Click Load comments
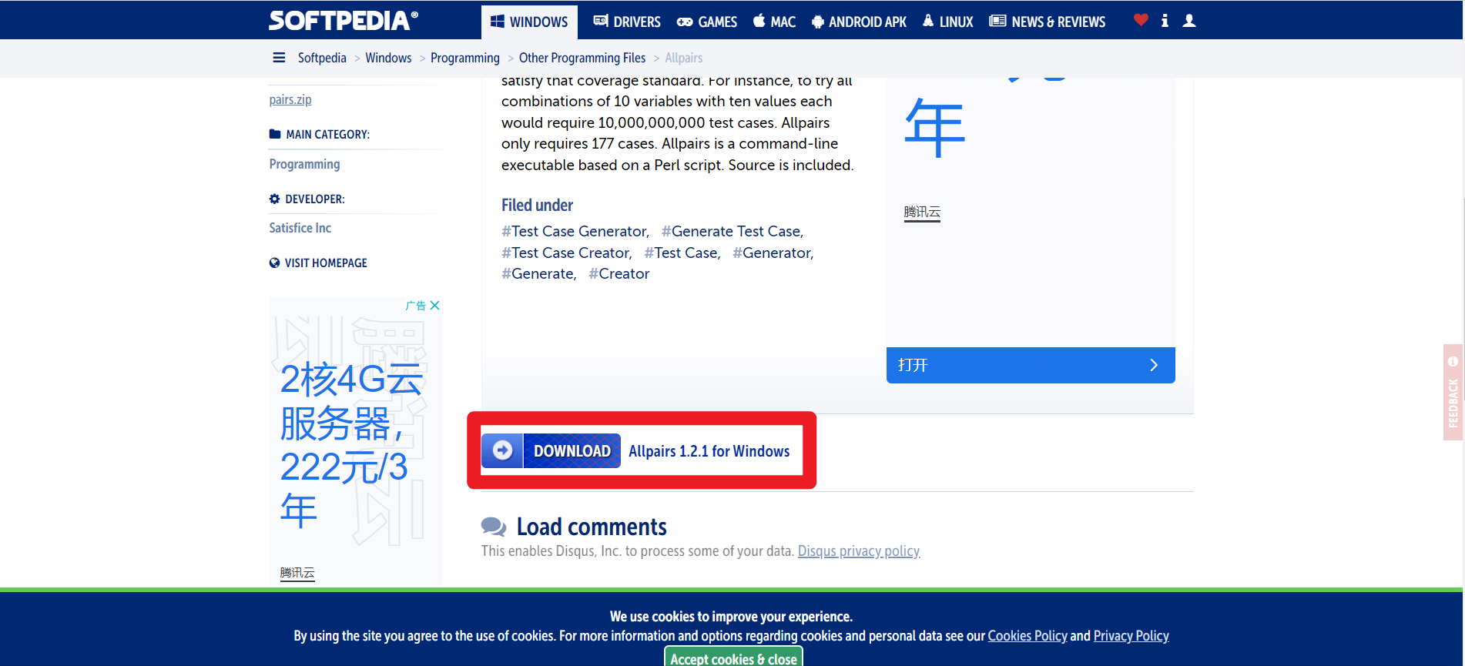The width and height of the screenshot is (1465, 666). [592, 527]
